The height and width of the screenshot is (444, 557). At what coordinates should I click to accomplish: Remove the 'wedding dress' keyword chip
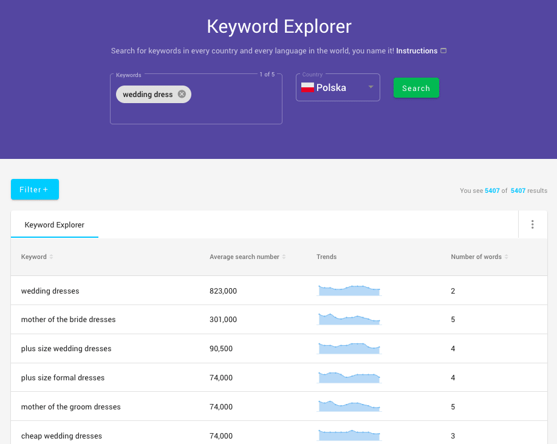pos(182,94)
